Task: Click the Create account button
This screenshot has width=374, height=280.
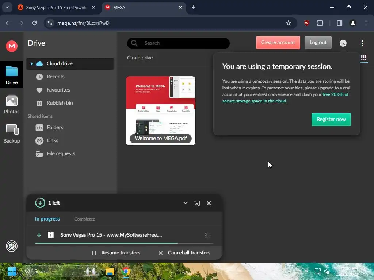Action: coord(278,43)
